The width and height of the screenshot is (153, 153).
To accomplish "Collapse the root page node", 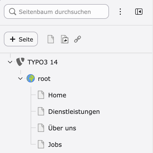I will pos(20,79).
